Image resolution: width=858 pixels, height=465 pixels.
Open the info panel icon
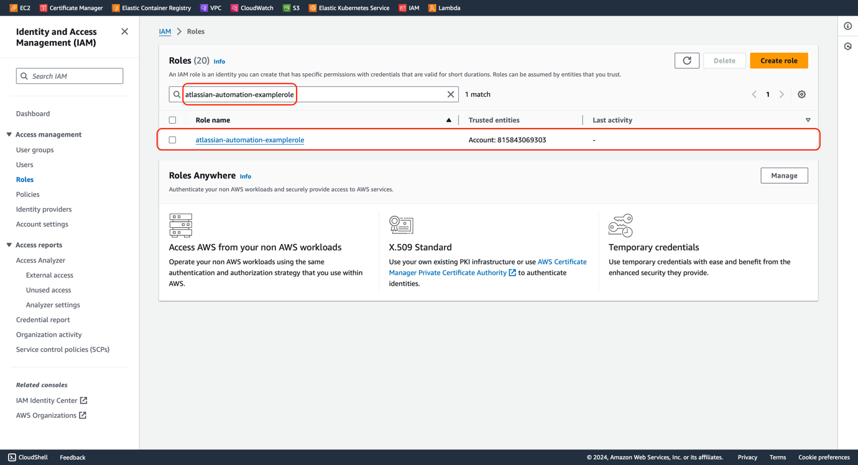tap(848, 26)
